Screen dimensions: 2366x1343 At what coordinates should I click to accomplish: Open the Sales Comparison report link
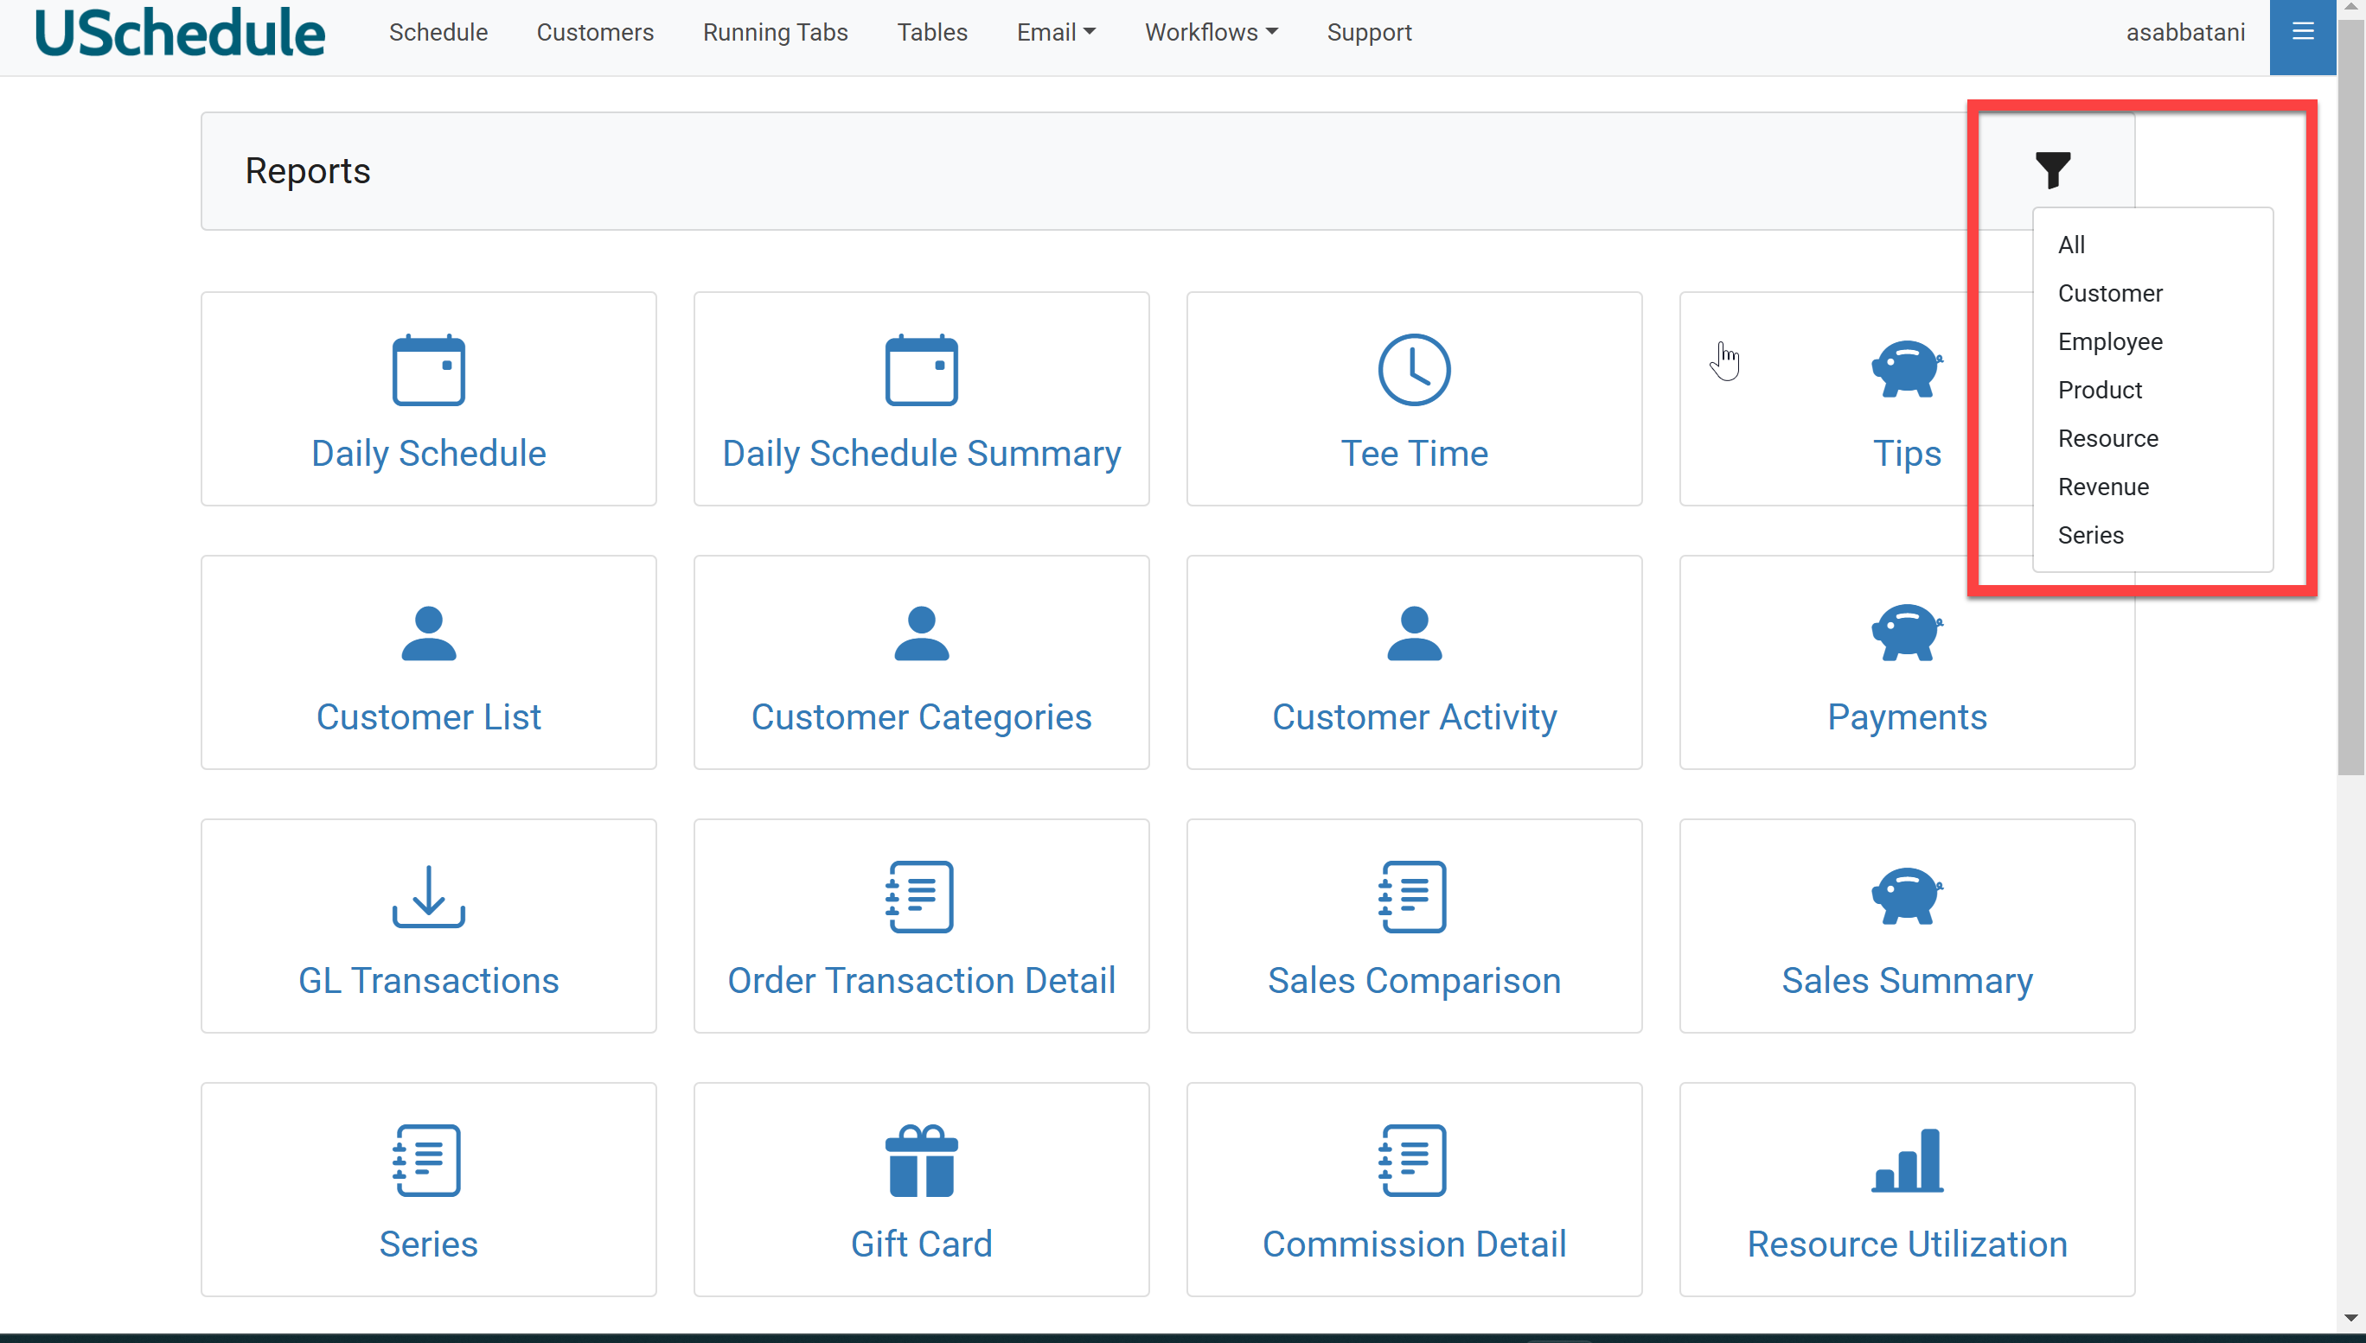(1414, 981)
